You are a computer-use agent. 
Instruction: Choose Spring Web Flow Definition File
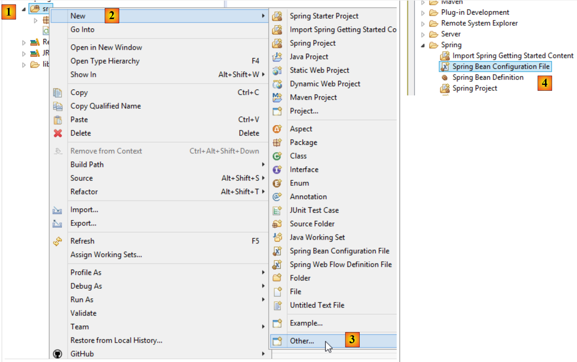tap(341, 265)
